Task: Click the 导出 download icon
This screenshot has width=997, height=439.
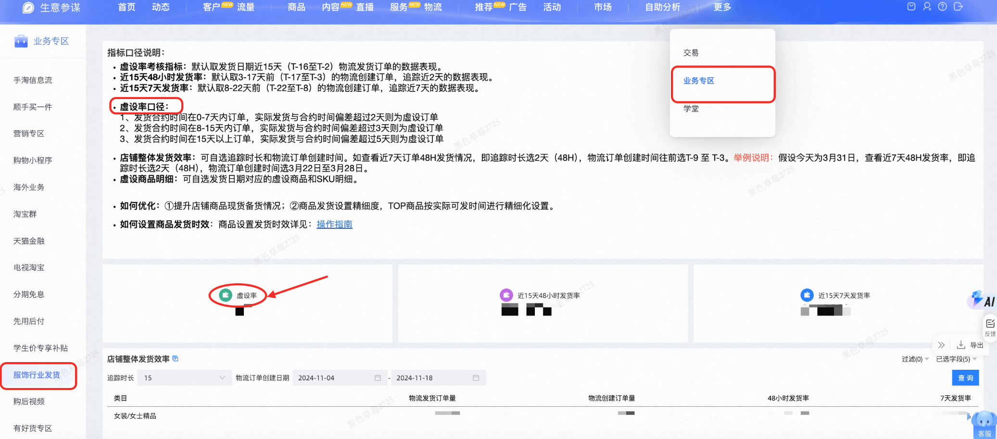Action: tap(961, 345)
